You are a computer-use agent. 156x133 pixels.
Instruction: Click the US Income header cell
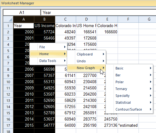click(45, 26)
